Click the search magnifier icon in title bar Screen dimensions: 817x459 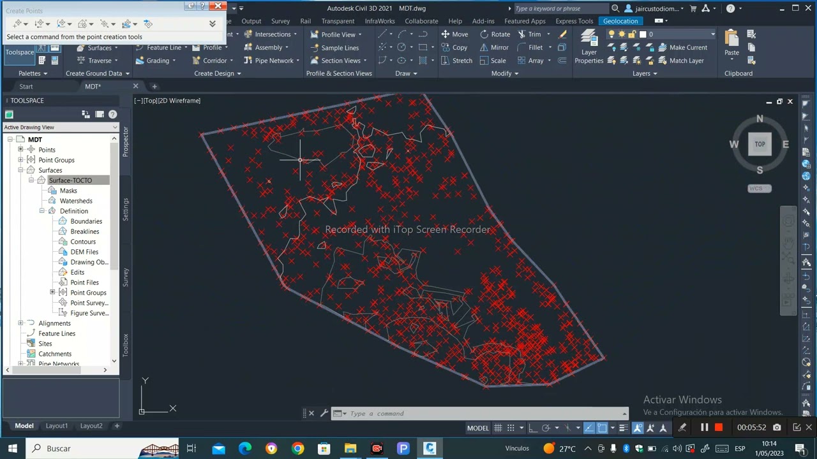point(615,8)
